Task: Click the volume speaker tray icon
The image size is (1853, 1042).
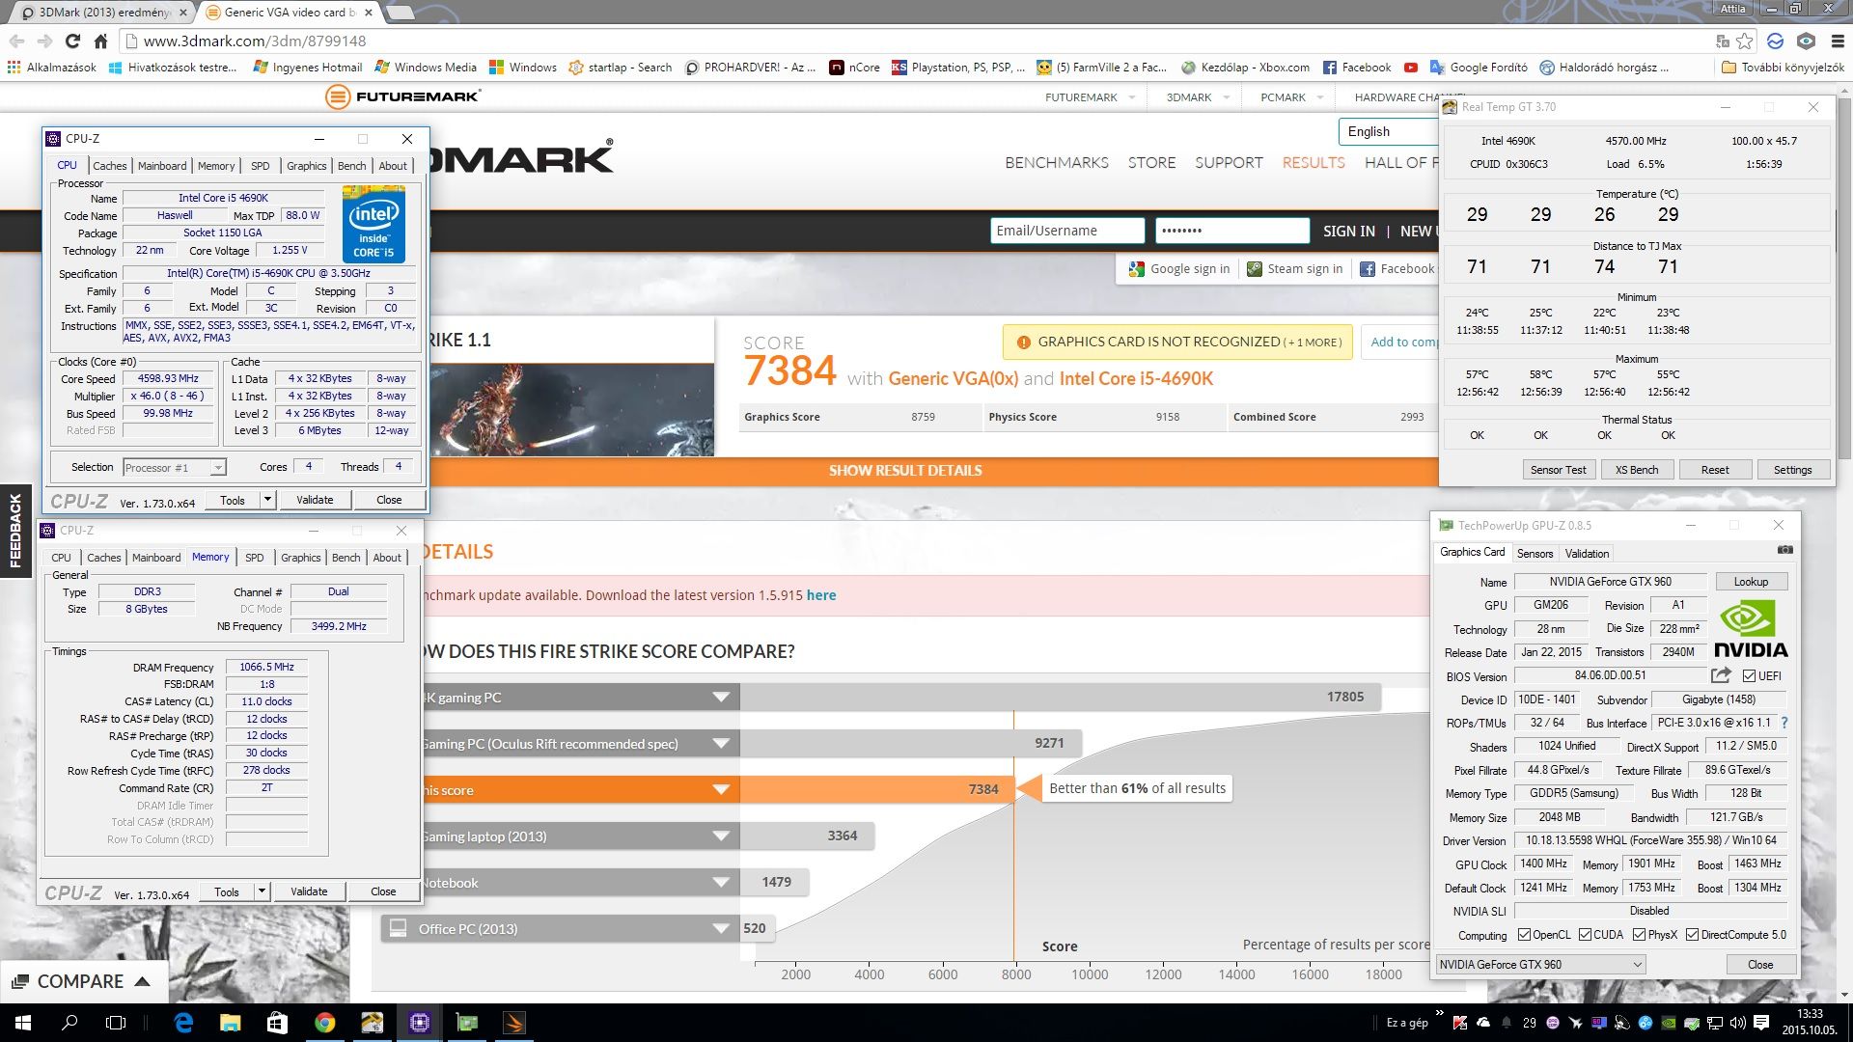Action: click(1737, 1023)
